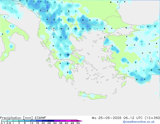The image size is (160, 124).
Task: Click the '45' legend scale label
Action: point(72,123)
